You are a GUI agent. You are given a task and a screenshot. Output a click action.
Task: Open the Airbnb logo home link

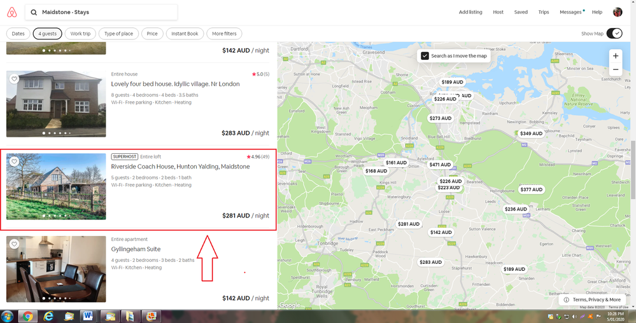(11, 12)
